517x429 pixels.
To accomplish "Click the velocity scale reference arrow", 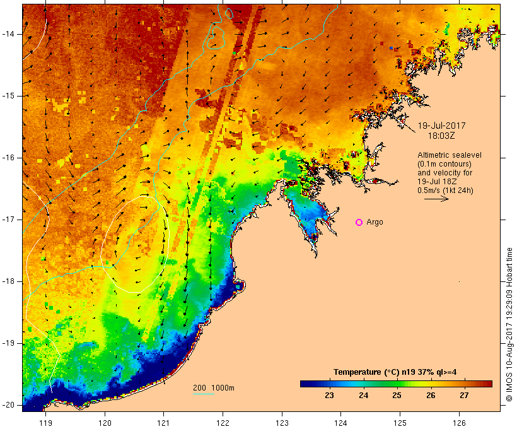I will [436, 199].
